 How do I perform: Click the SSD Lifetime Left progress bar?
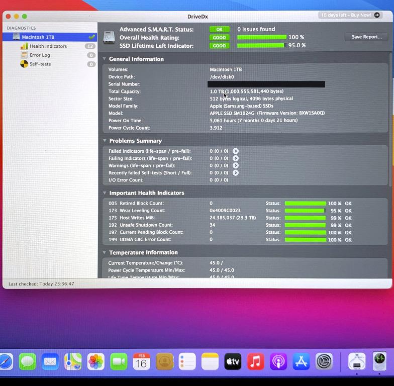262,45
